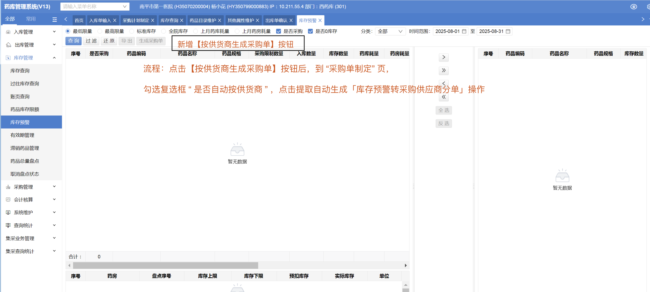Open 有效期管理 in the sidebar
650x292 pixels.
[22, 135]
